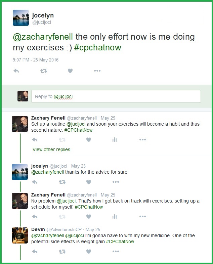Open more menu on 'Set up a routine' tweet

[142, 140]
